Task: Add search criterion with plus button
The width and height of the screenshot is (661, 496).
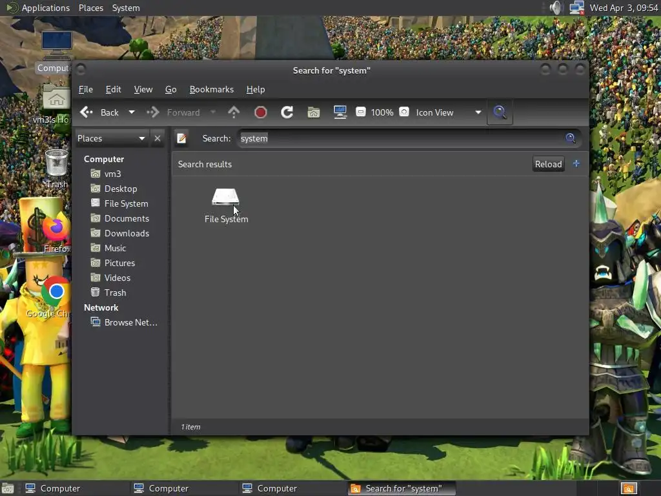Action: coord(576,163)
